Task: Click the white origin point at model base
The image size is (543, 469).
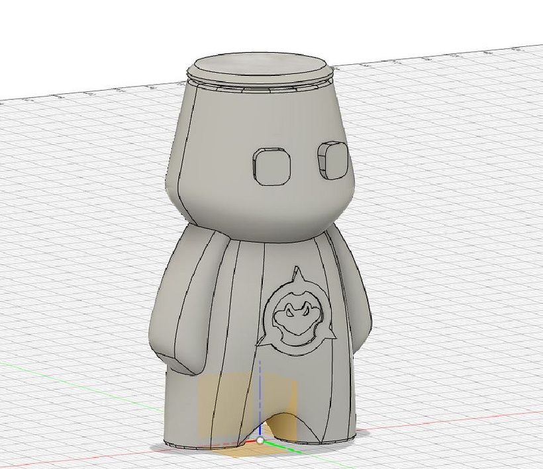Action: 260,441
